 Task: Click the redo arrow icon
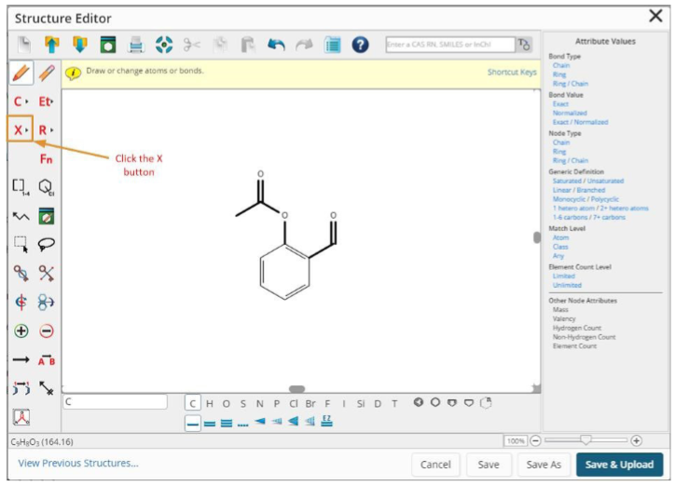click(304, 45)
